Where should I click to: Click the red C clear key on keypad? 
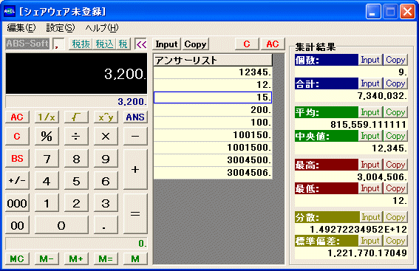click(x=17, y=136)
